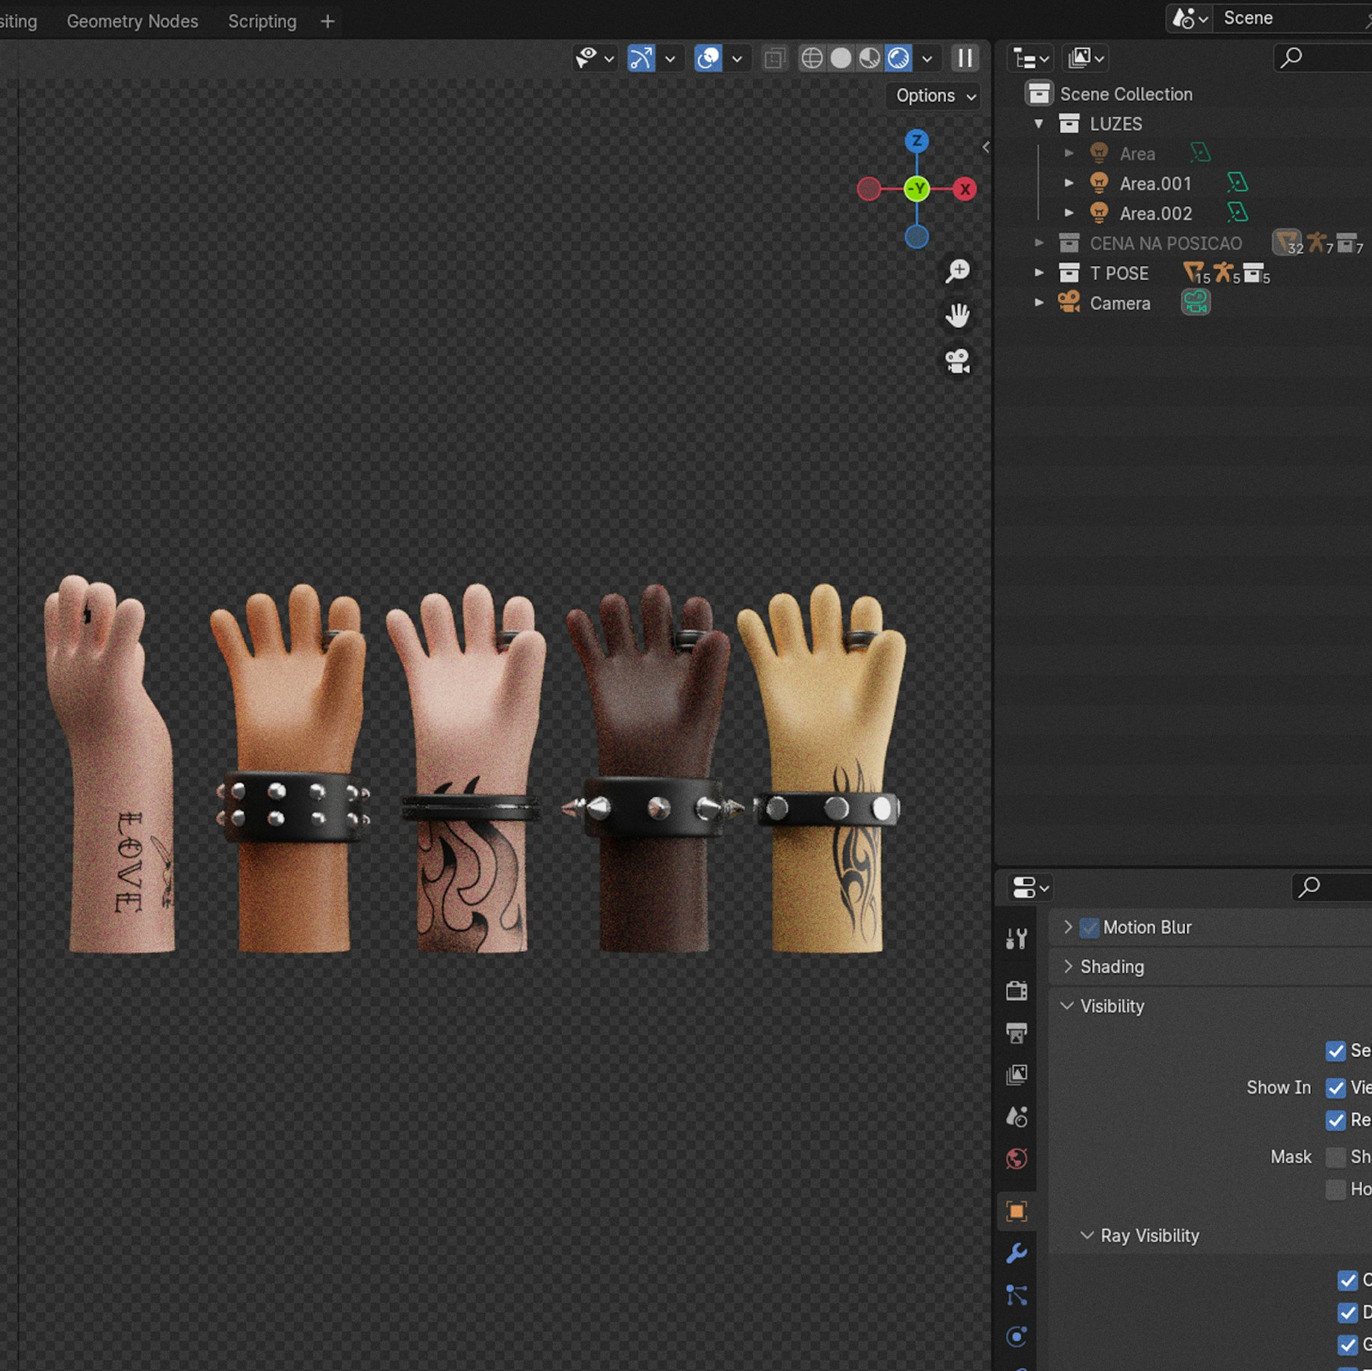
Task: Open the viewport Options dropdown
Action: coord(935,96)
